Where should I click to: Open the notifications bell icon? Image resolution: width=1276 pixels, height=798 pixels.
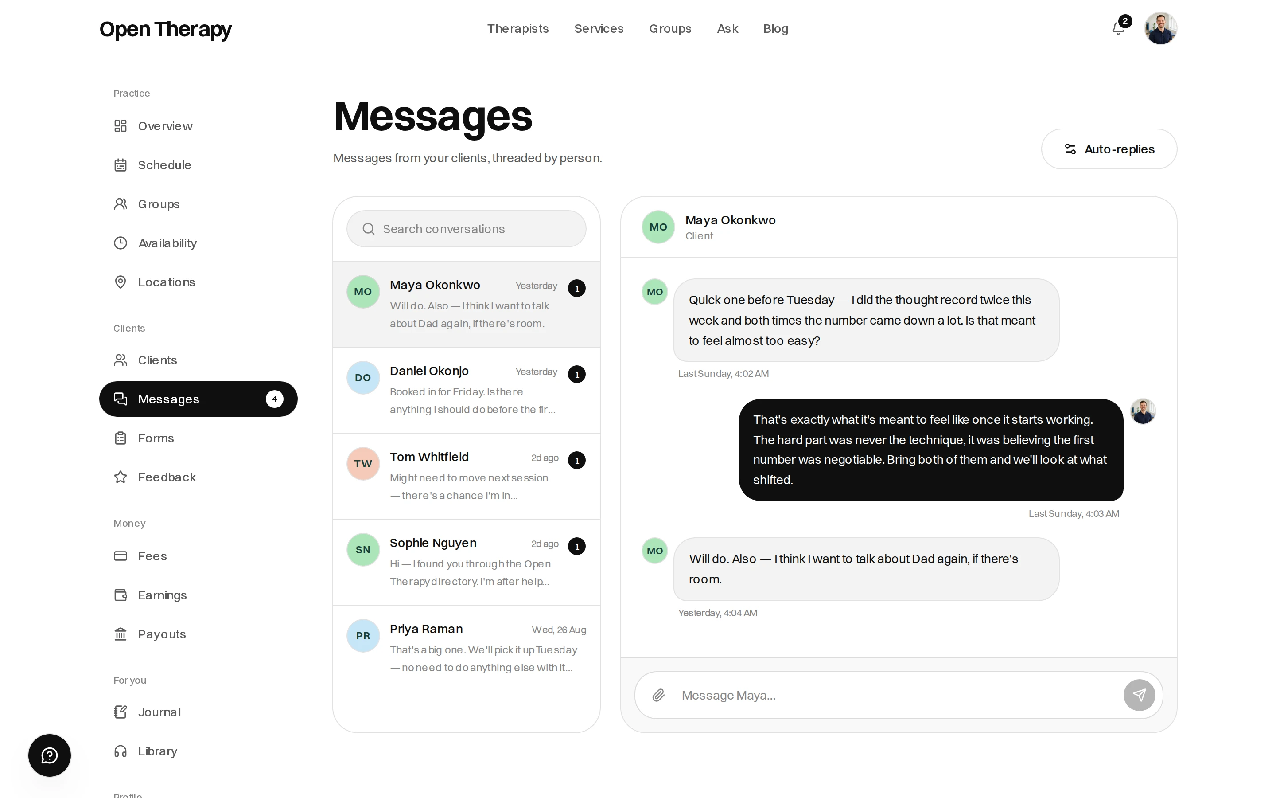[1118, 28]
